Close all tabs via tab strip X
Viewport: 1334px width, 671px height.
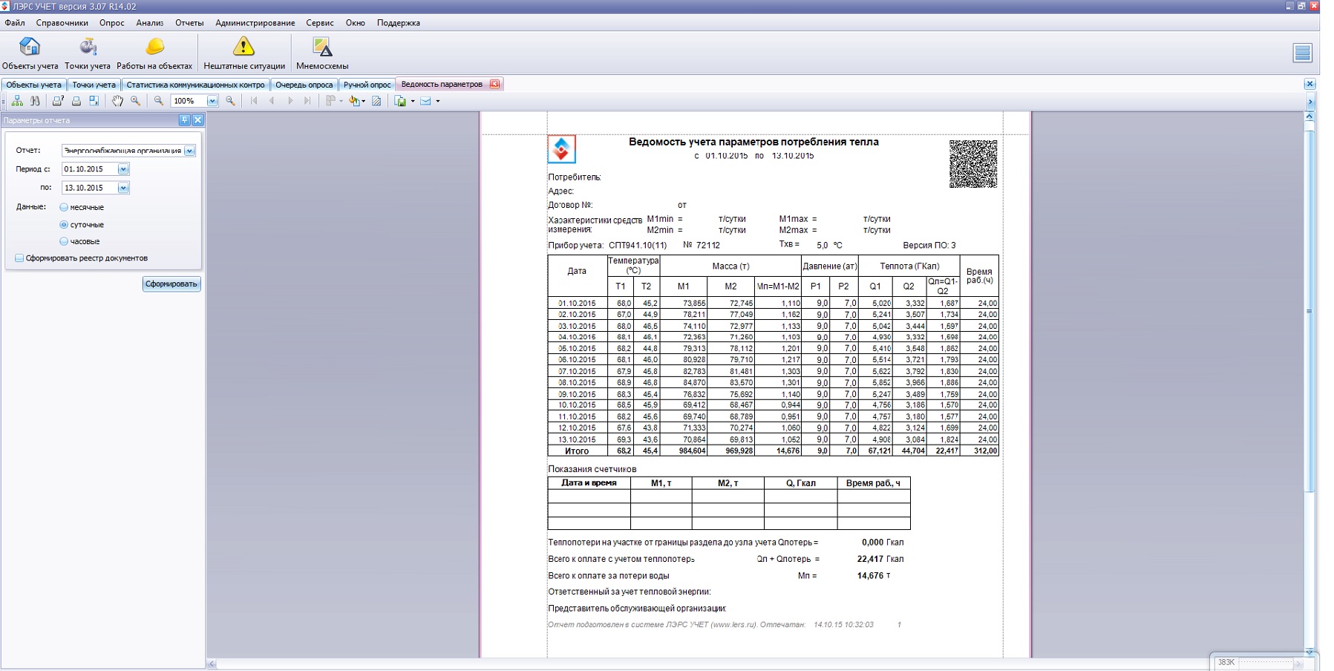coord(1310,84)
